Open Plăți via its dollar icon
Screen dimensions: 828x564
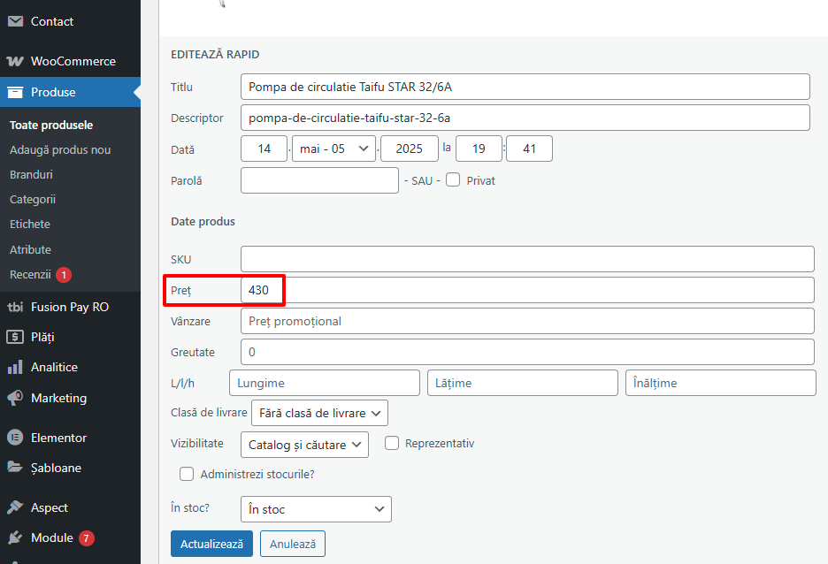pos(15,337)
